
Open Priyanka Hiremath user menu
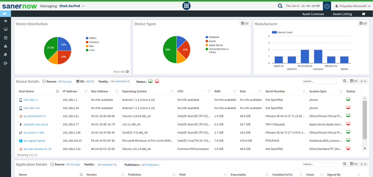[354, 6]
